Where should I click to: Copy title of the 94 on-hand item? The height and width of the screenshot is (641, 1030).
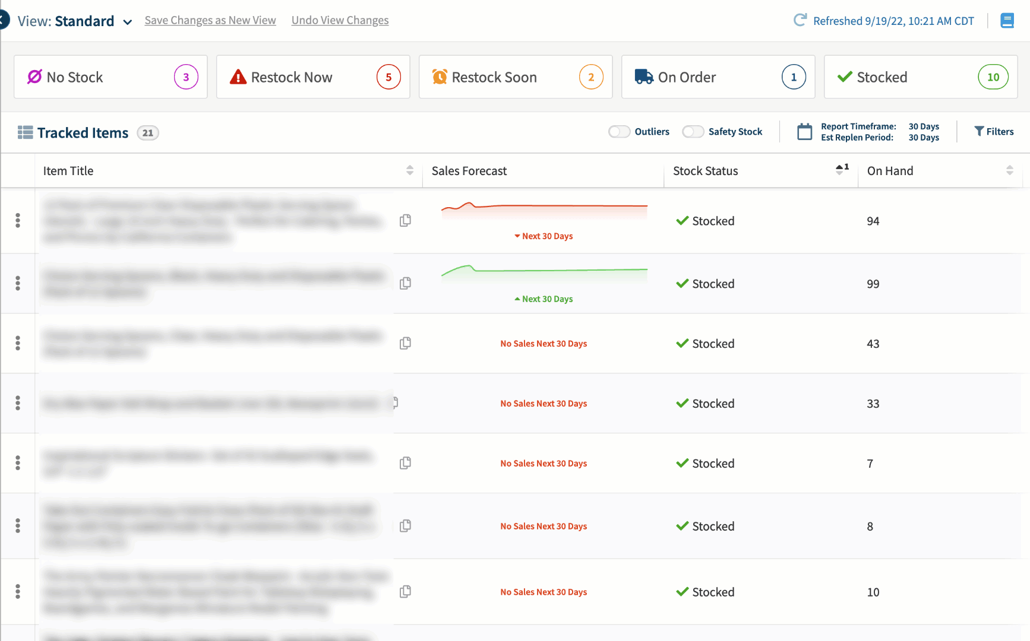[405, 221]
